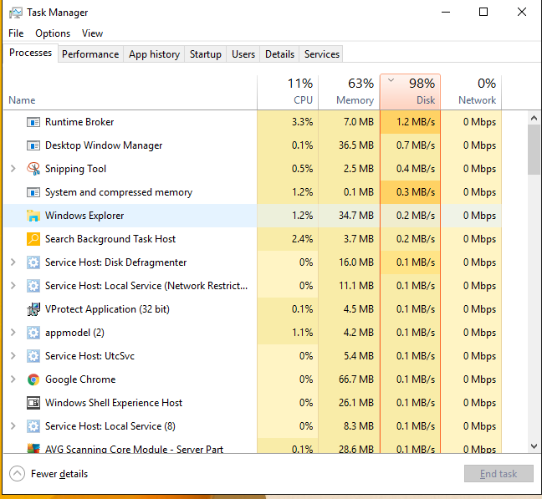Click scrollbar down arrow in process list
Viewport: 542px width, 499px height.
[534, 446]
